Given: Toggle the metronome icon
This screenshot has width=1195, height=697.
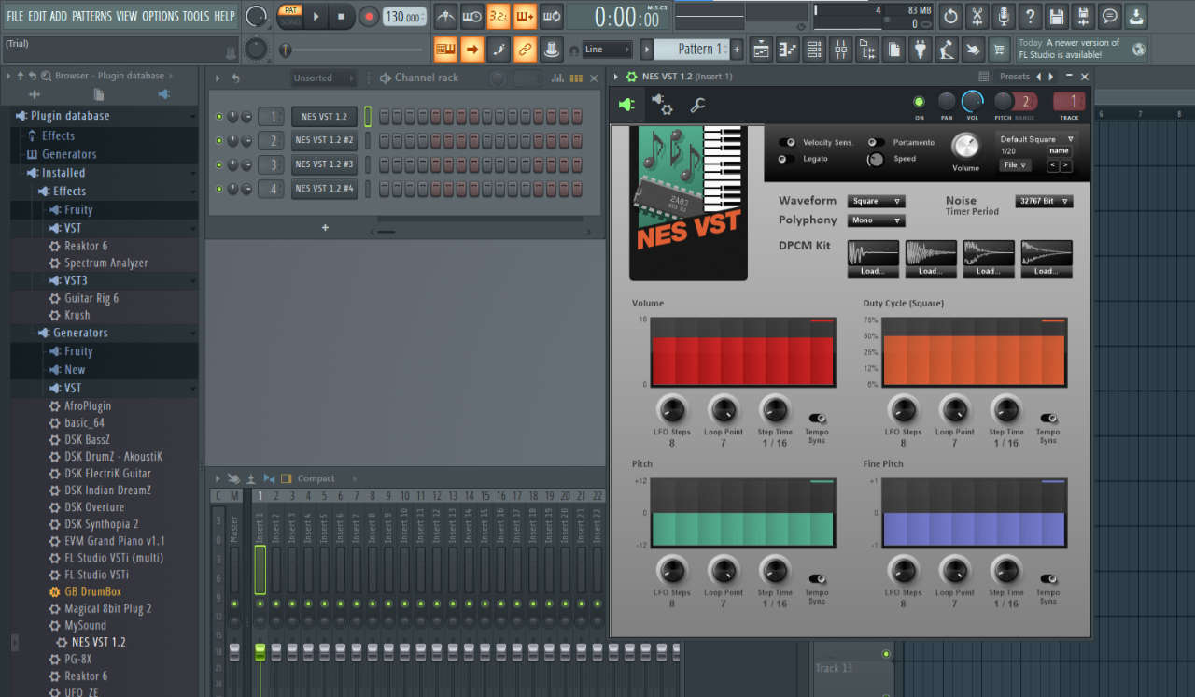Looking at the screenshot, I should coord(445,16).
